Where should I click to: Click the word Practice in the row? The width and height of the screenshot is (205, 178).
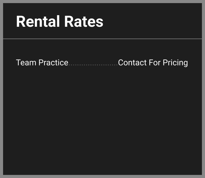pos(53,63)
